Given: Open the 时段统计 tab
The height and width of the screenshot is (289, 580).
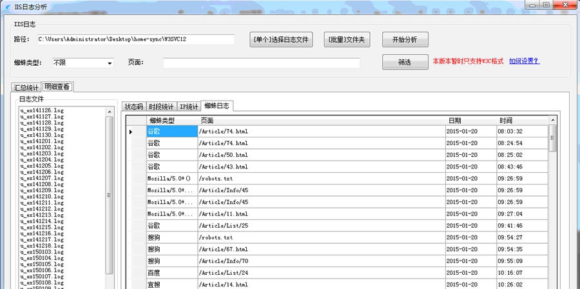Looking at the screenshot, I should click(x=162, y=106).
